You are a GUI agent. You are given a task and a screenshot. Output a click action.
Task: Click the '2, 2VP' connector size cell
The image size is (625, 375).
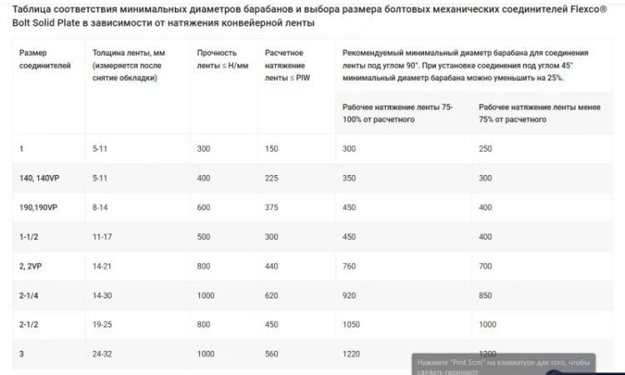click(x=30, y=266)
